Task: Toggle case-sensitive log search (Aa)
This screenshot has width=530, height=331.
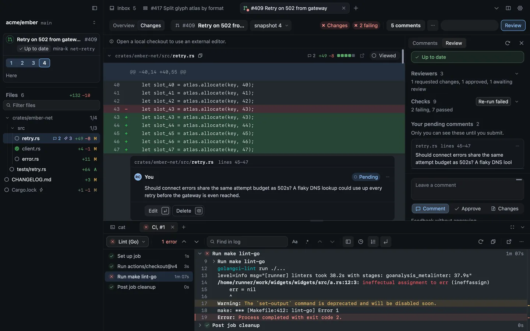Action: point(295,242)
